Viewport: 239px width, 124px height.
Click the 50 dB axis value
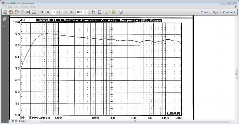[x=18, y=115]
